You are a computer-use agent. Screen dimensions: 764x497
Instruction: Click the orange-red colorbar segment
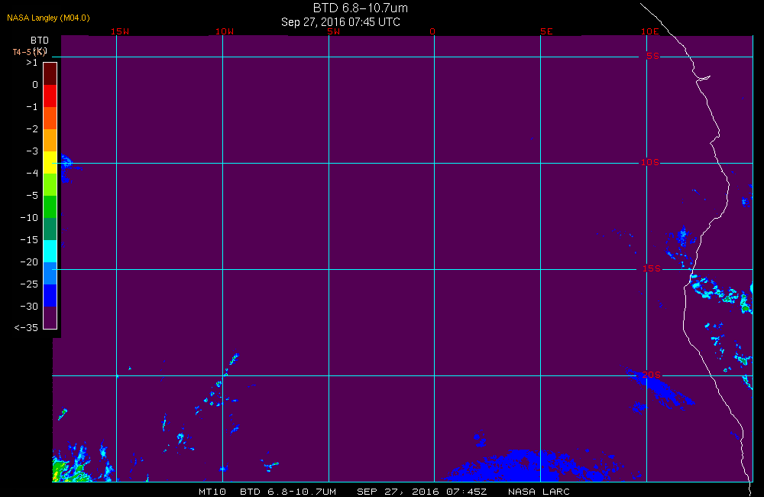[x=50, y=118]
